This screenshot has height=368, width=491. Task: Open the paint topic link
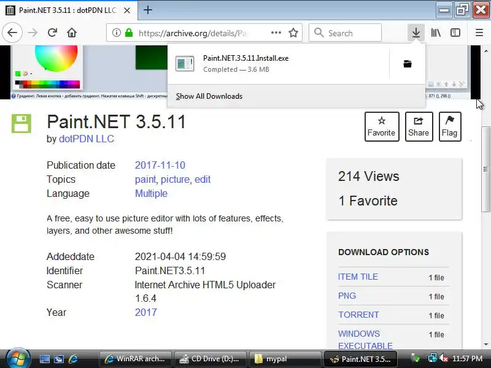145,179
